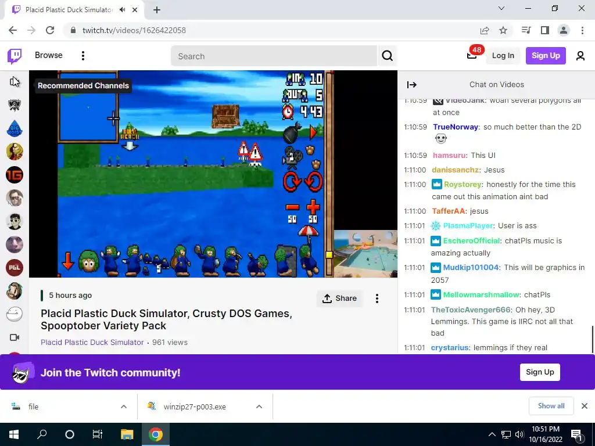The height and width of the screenshot is (446, 595).
Task: Open the Twitch home logo
Action: click(x=15, y=56)
